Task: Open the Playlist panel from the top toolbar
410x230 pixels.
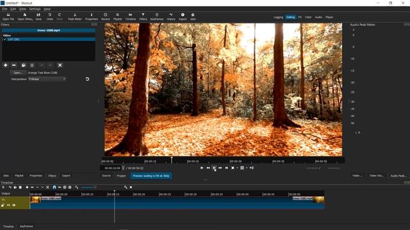Action: pos(117,17)
